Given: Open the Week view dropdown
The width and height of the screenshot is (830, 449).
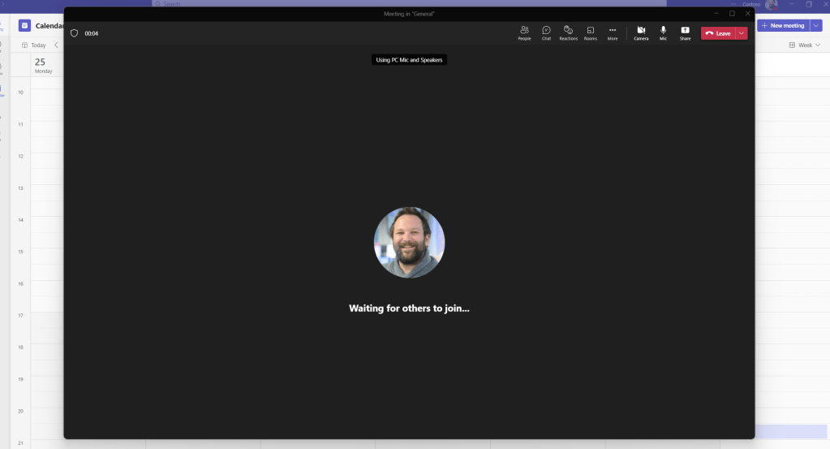Looking at the screenshot, I should (804, 45).
